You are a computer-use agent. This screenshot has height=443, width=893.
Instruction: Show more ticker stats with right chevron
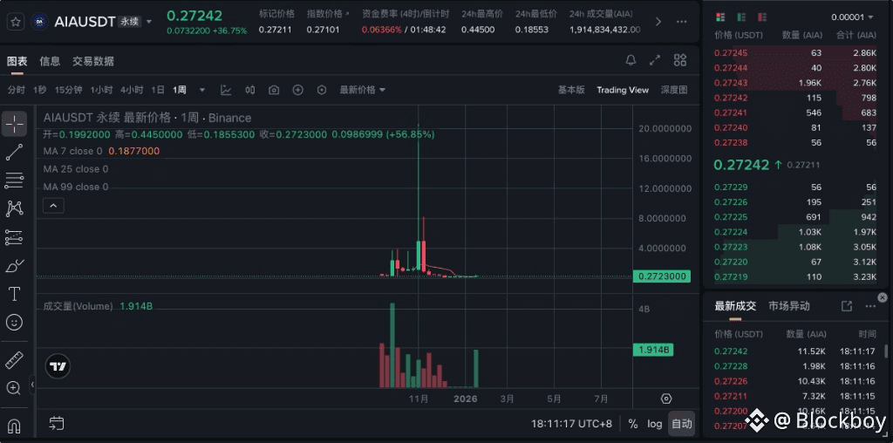(x=658, y=22)
